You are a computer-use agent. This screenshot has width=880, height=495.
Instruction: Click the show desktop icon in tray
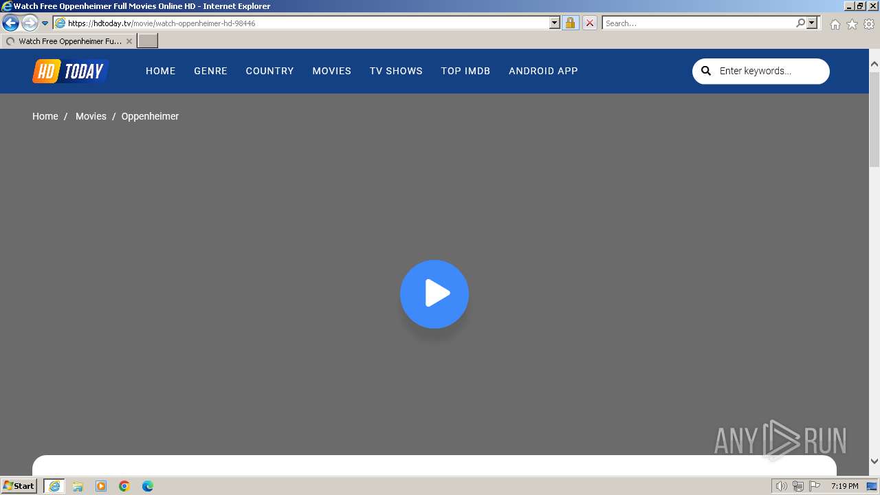click(x=872, y=486)
